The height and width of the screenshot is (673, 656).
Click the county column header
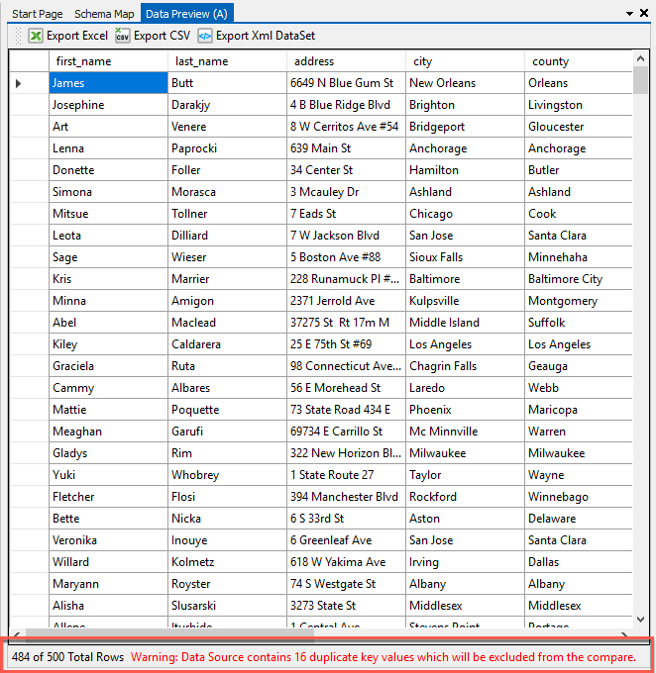tap(579, 61)
